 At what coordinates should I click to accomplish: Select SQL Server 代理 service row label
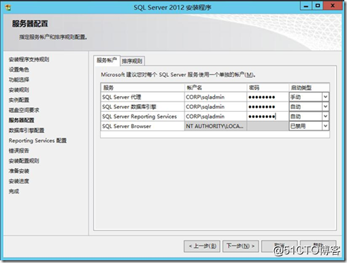[122, 97]
